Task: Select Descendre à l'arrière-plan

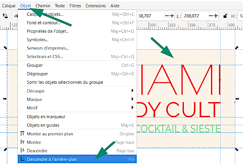Action: pos(77,159)
